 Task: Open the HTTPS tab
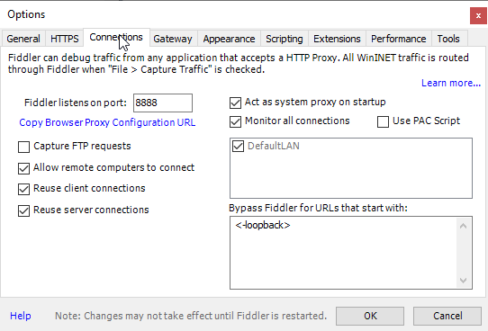click(65, 39)
